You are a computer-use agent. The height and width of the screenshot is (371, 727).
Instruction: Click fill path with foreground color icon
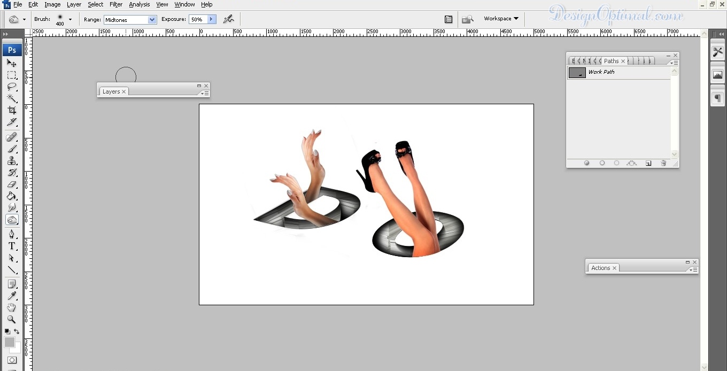click(587, 163)
